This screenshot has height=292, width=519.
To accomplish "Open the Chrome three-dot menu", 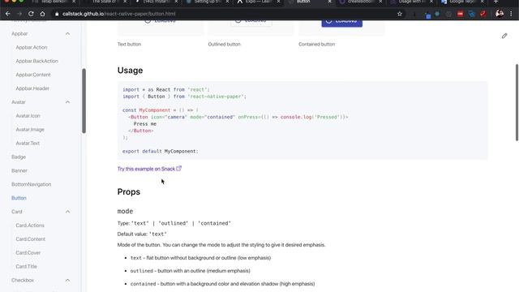I will coord(511,14).
